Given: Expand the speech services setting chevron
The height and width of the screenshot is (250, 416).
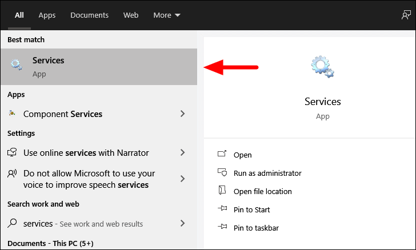Looking at the screenshot, I should (182, 179).
